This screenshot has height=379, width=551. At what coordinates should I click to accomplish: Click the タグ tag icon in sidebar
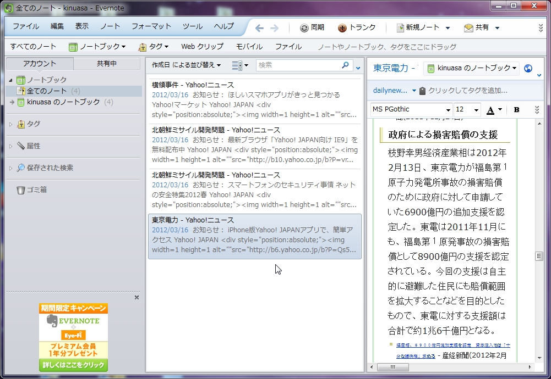[x=21, y=124]
